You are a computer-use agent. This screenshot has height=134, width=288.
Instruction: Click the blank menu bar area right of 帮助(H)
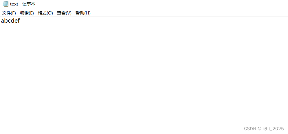click(x=189, y=13)
